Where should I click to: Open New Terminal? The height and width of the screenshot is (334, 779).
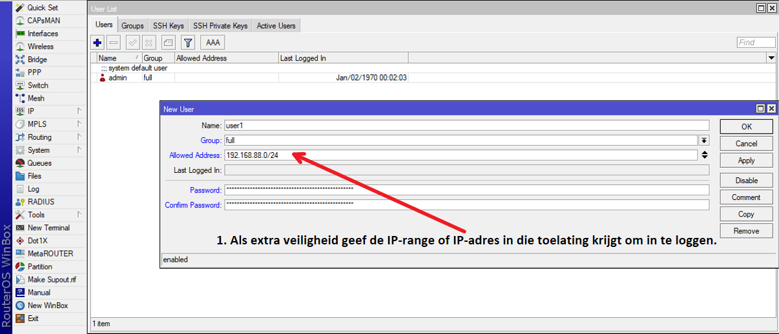48,228
